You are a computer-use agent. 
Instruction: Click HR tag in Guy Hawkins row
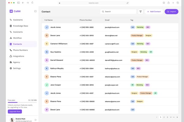point(151,52)
